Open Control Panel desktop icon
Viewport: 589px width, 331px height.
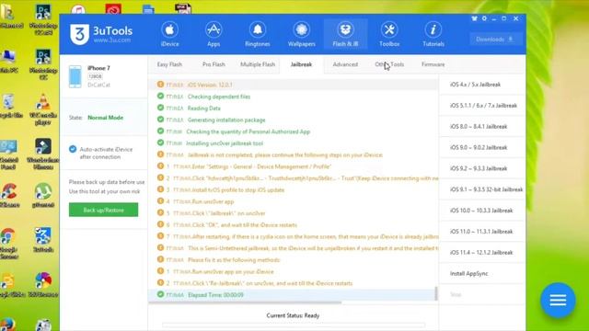tap(8, 154)
